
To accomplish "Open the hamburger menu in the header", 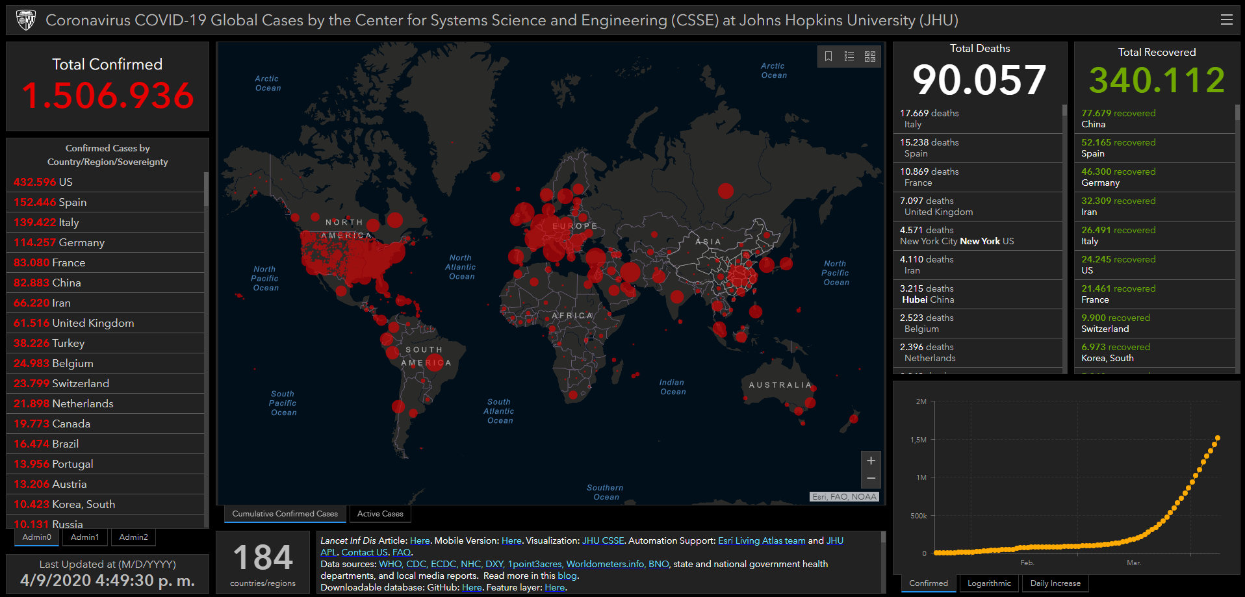I will click(1226, 20).
